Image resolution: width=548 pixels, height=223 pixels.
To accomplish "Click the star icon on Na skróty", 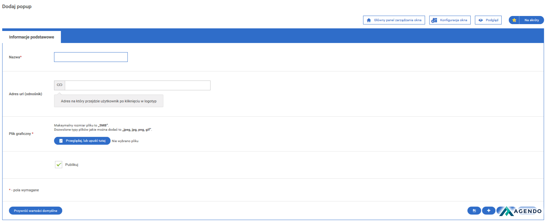I will (514, 20).
